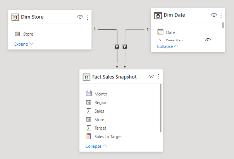Toggle visibility of Fact Sales Snapshot table
The image size is (234, 159).
[x=151, y=77]
